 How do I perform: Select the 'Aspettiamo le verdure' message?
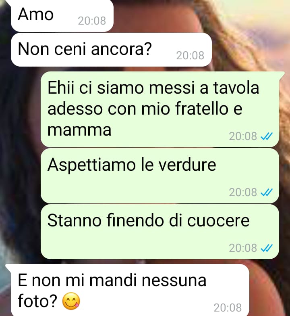pyautogui.click(x=160, y=176)
